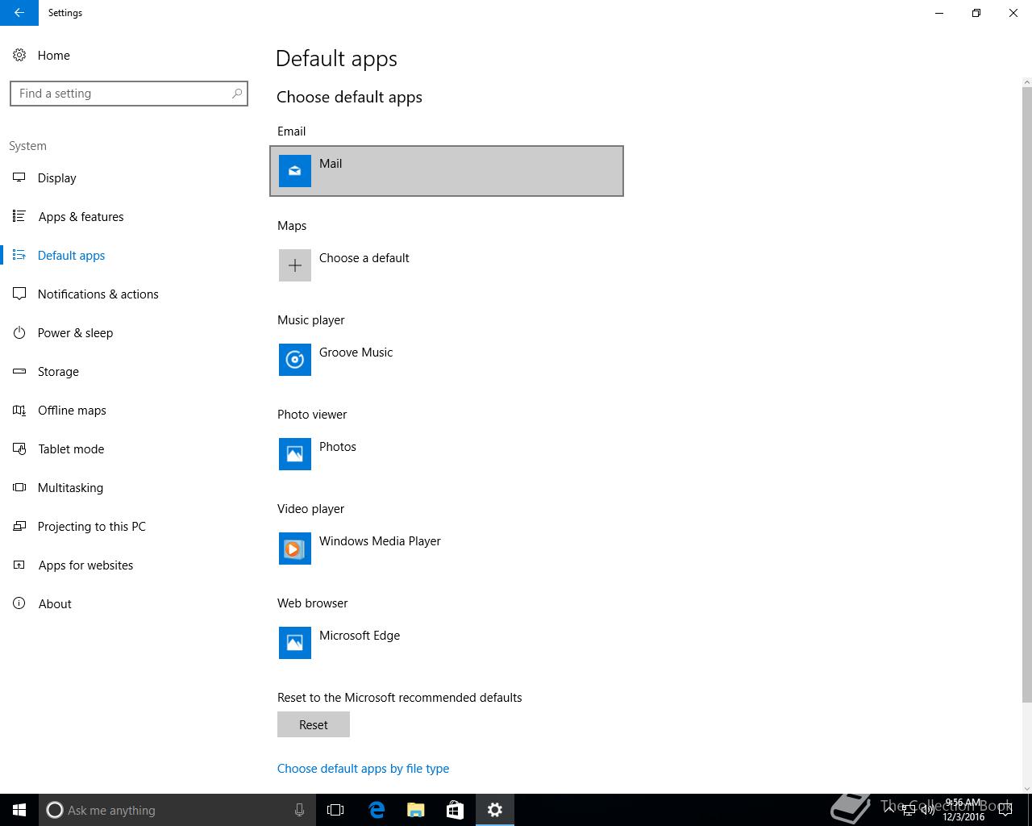Click the scrollbar down arrow
The height and width of the screenshot is (826, 1032).
coord(1026,788)
